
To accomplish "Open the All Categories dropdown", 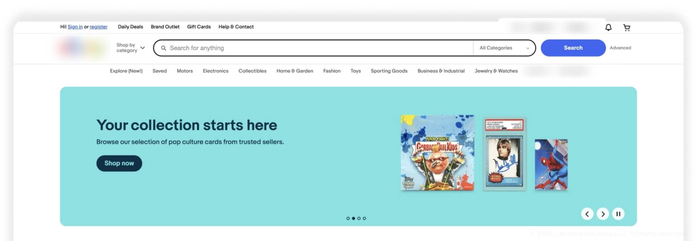I will click(504, 48).
